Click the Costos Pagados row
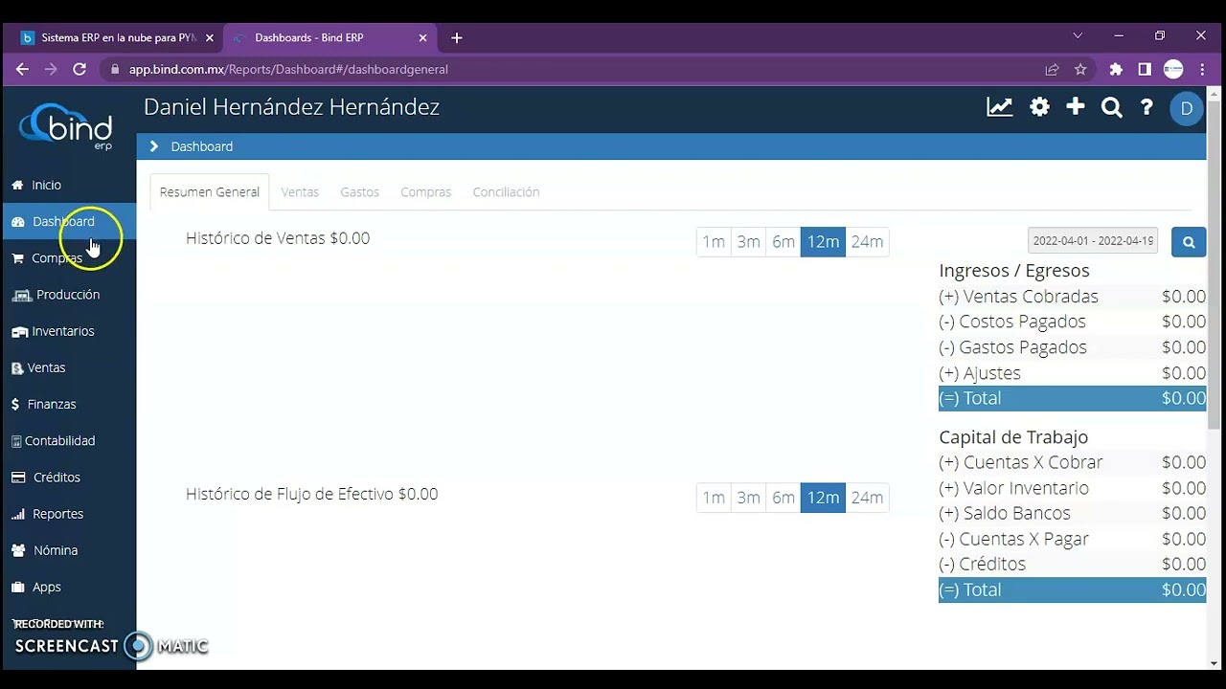 pos(1072,322)
